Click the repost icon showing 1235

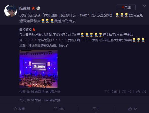pyautogui.click(x=107, y=92)
